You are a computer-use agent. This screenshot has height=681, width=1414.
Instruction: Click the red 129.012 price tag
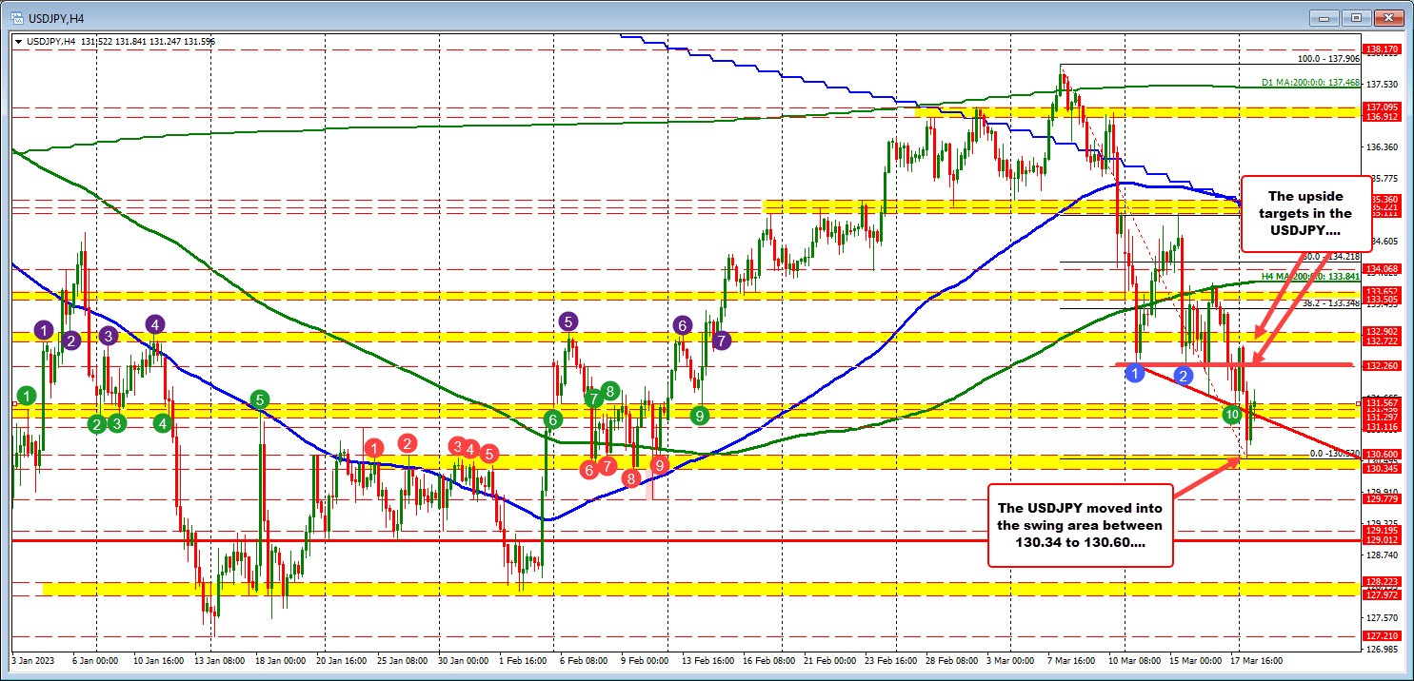pyautogui.click(x=1381, y=540)
